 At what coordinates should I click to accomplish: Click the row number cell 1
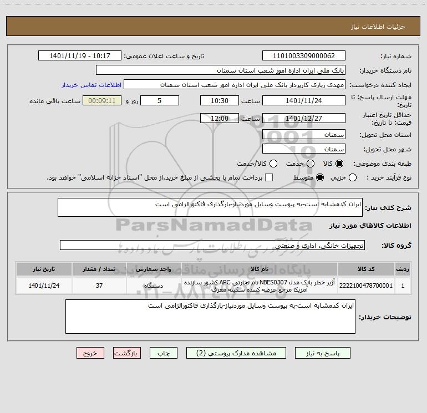pyautogui.click(x=403, y=285)
